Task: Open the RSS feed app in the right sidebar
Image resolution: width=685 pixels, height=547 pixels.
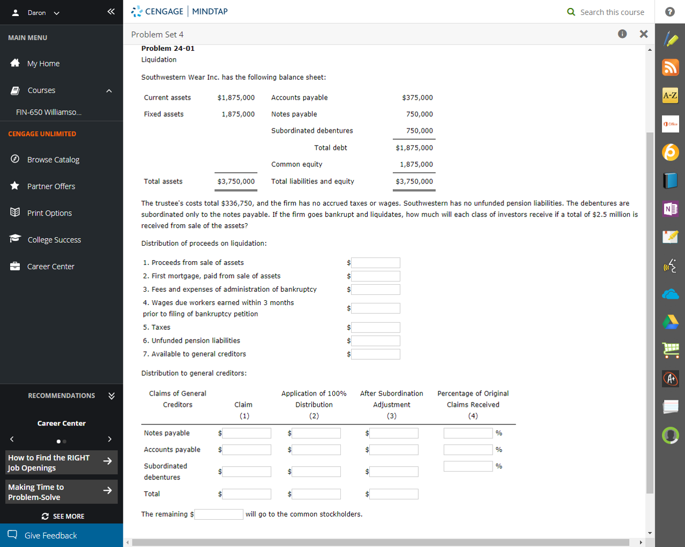Action: (670, 67)
